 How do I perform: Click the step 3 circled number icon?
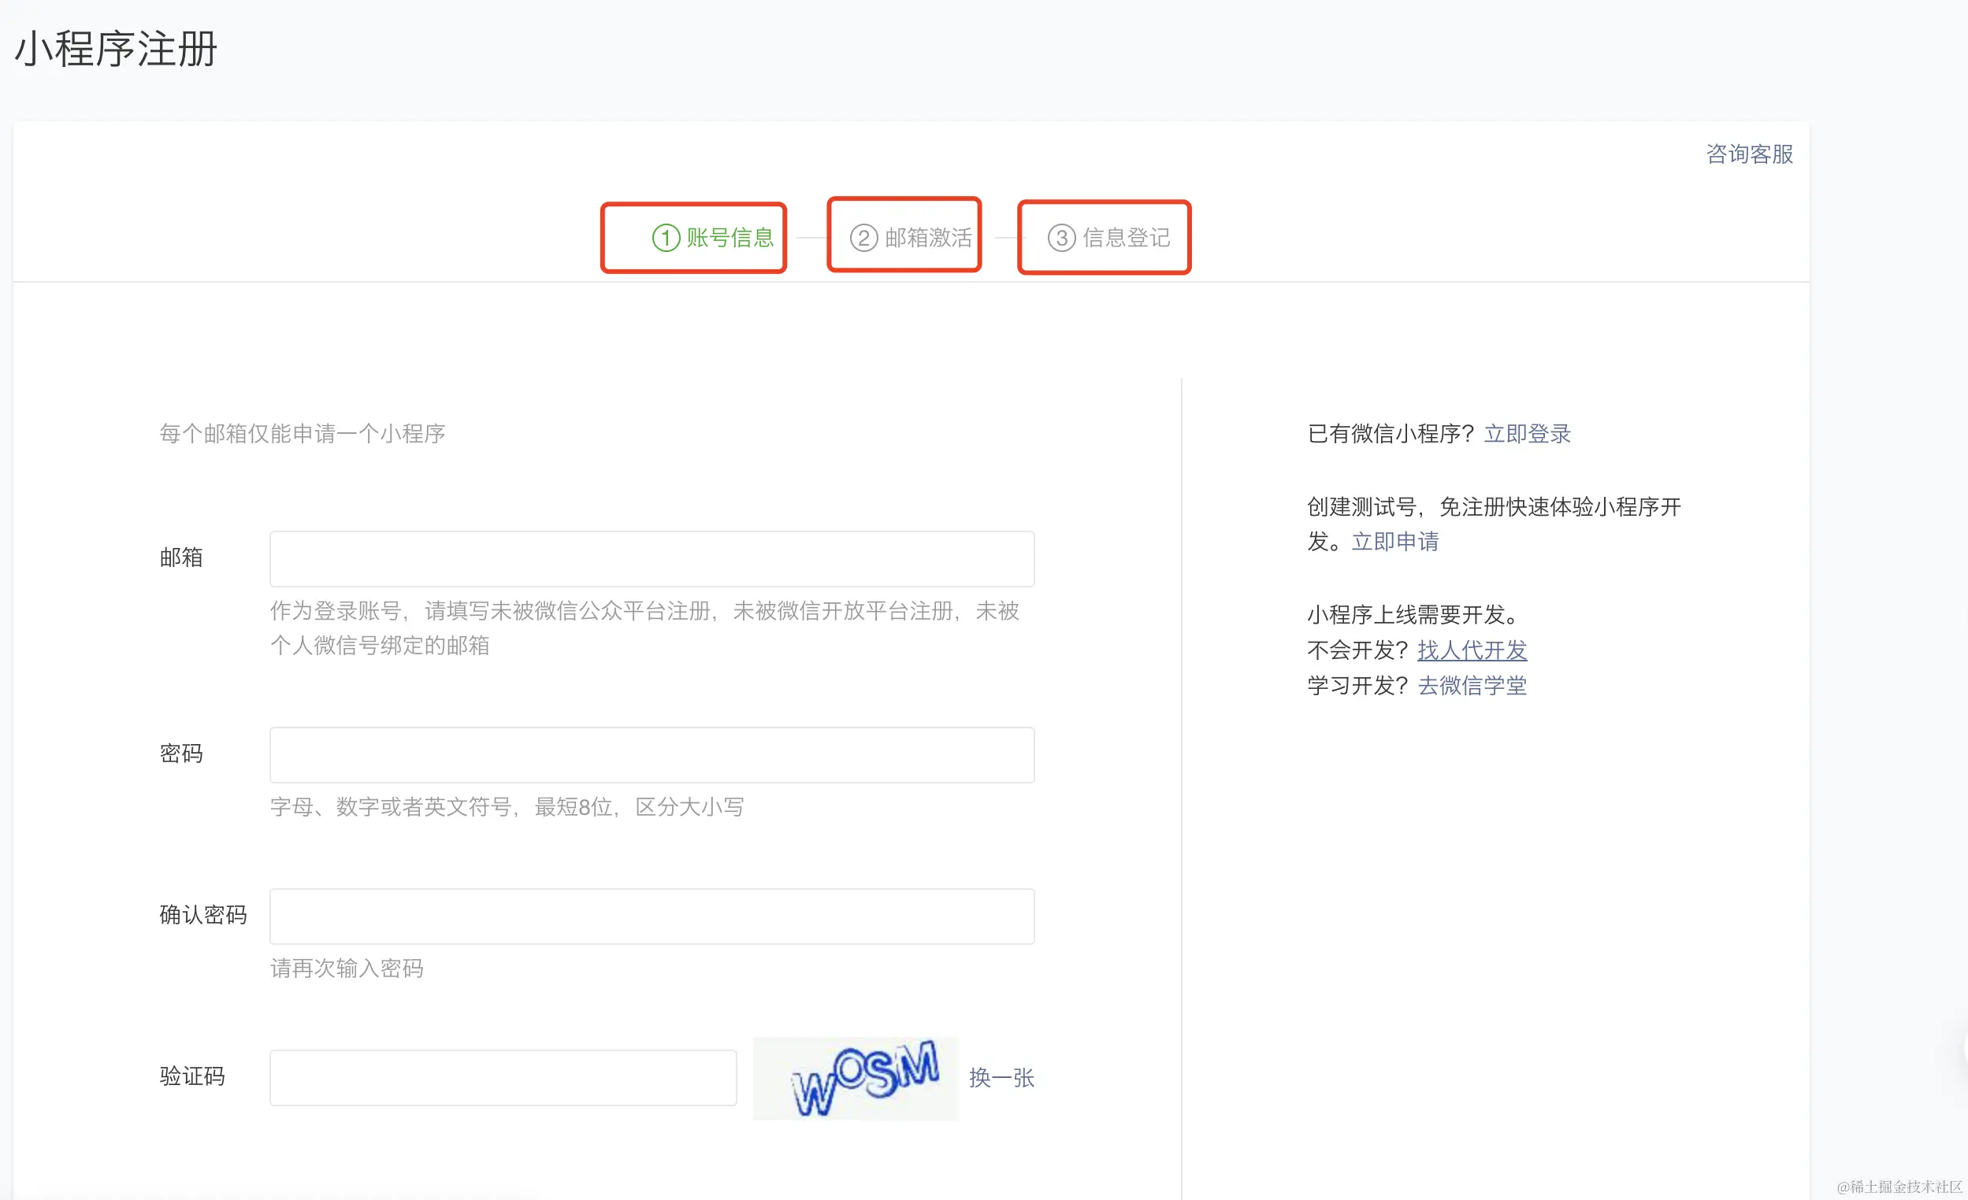tap(1060, 238)
